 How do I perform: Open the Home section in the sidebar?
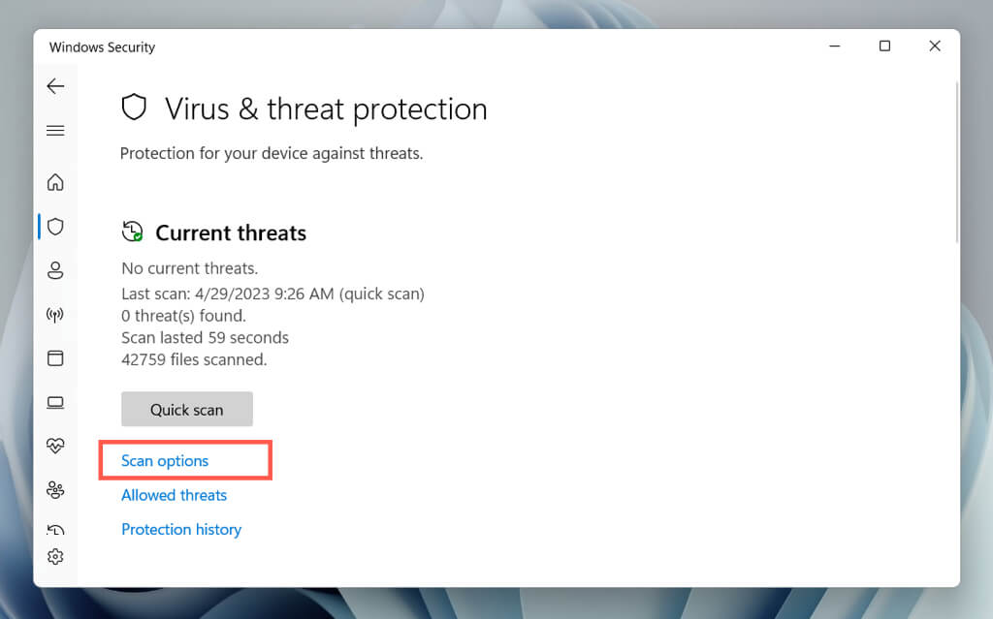point(55,182)
